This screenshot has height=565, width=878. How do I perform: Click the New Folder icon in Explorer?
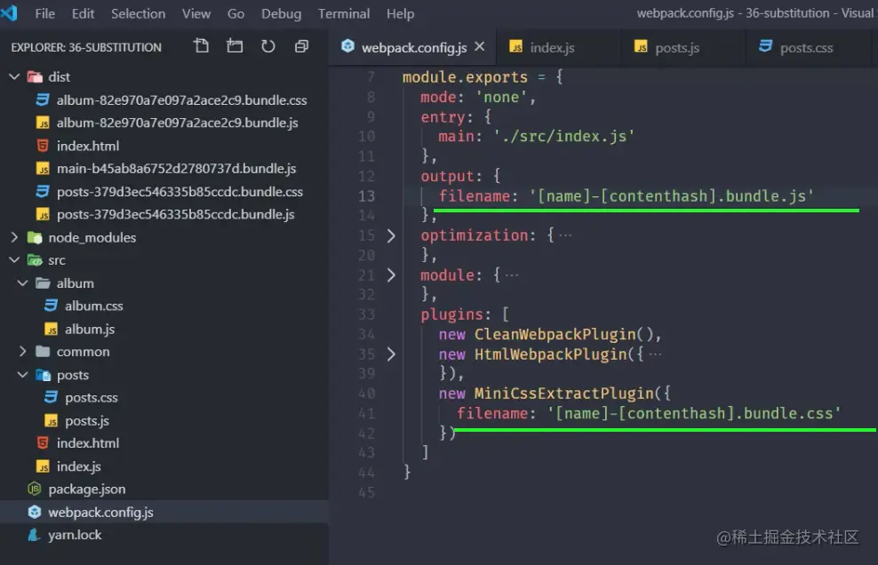click(235, 46)
